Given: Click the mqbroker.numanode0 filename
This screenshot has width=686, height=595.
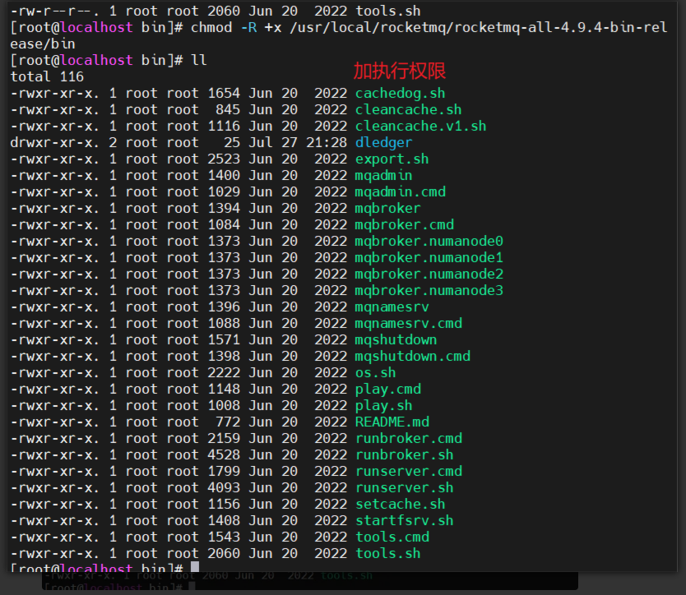Looking at the screenshot, I should click(429, 242).
